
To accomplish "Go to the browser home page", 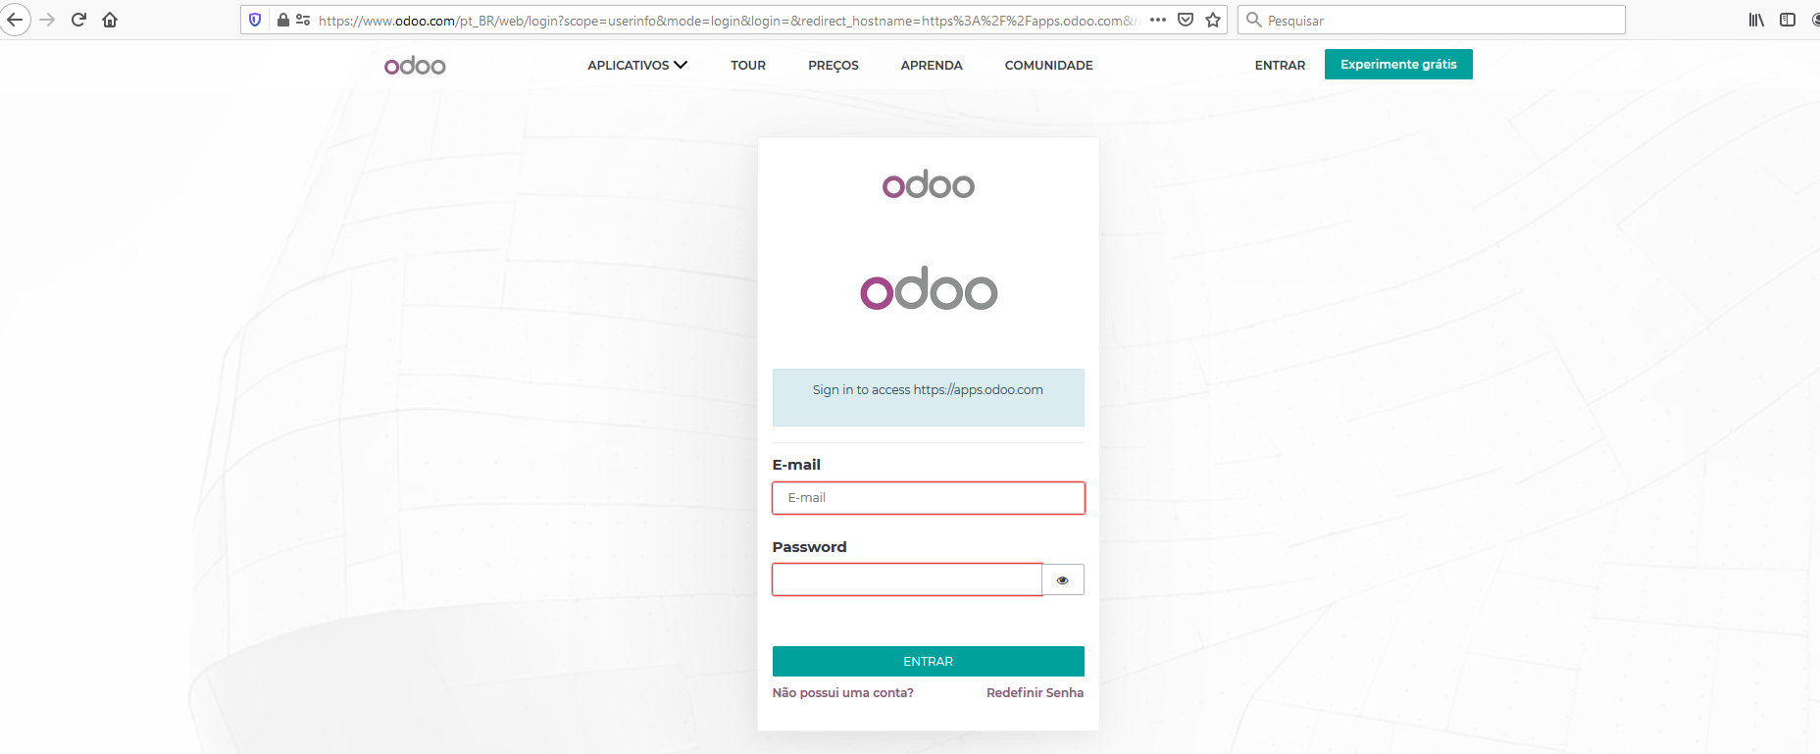I will 110,20.
